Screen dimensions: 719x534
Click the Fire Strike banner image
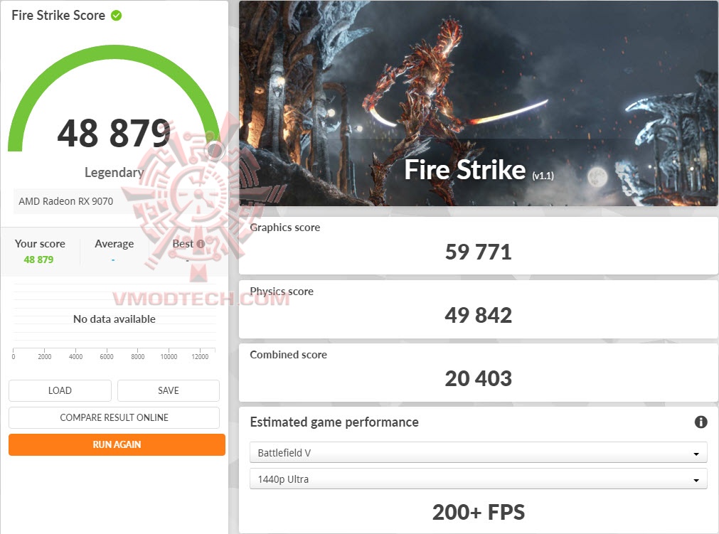click(x=478, y=103)
